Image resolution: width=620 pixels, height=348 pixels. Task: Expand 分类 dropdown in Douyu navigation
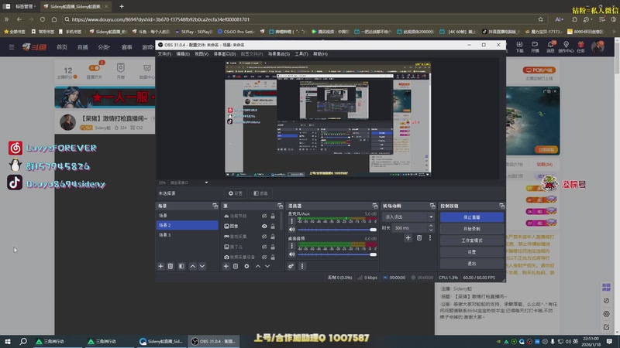[x=104, y=47]
